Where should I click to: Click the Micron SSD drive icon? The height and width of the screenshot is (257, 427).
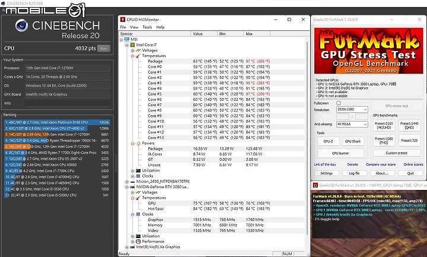coord(132,182)
